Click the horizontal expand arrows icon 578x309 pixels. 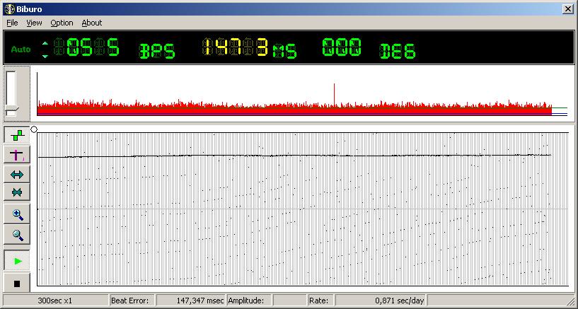[17, 174]
